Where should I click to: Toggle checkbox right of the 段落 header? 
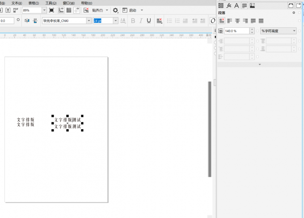[x=299, y=13]
